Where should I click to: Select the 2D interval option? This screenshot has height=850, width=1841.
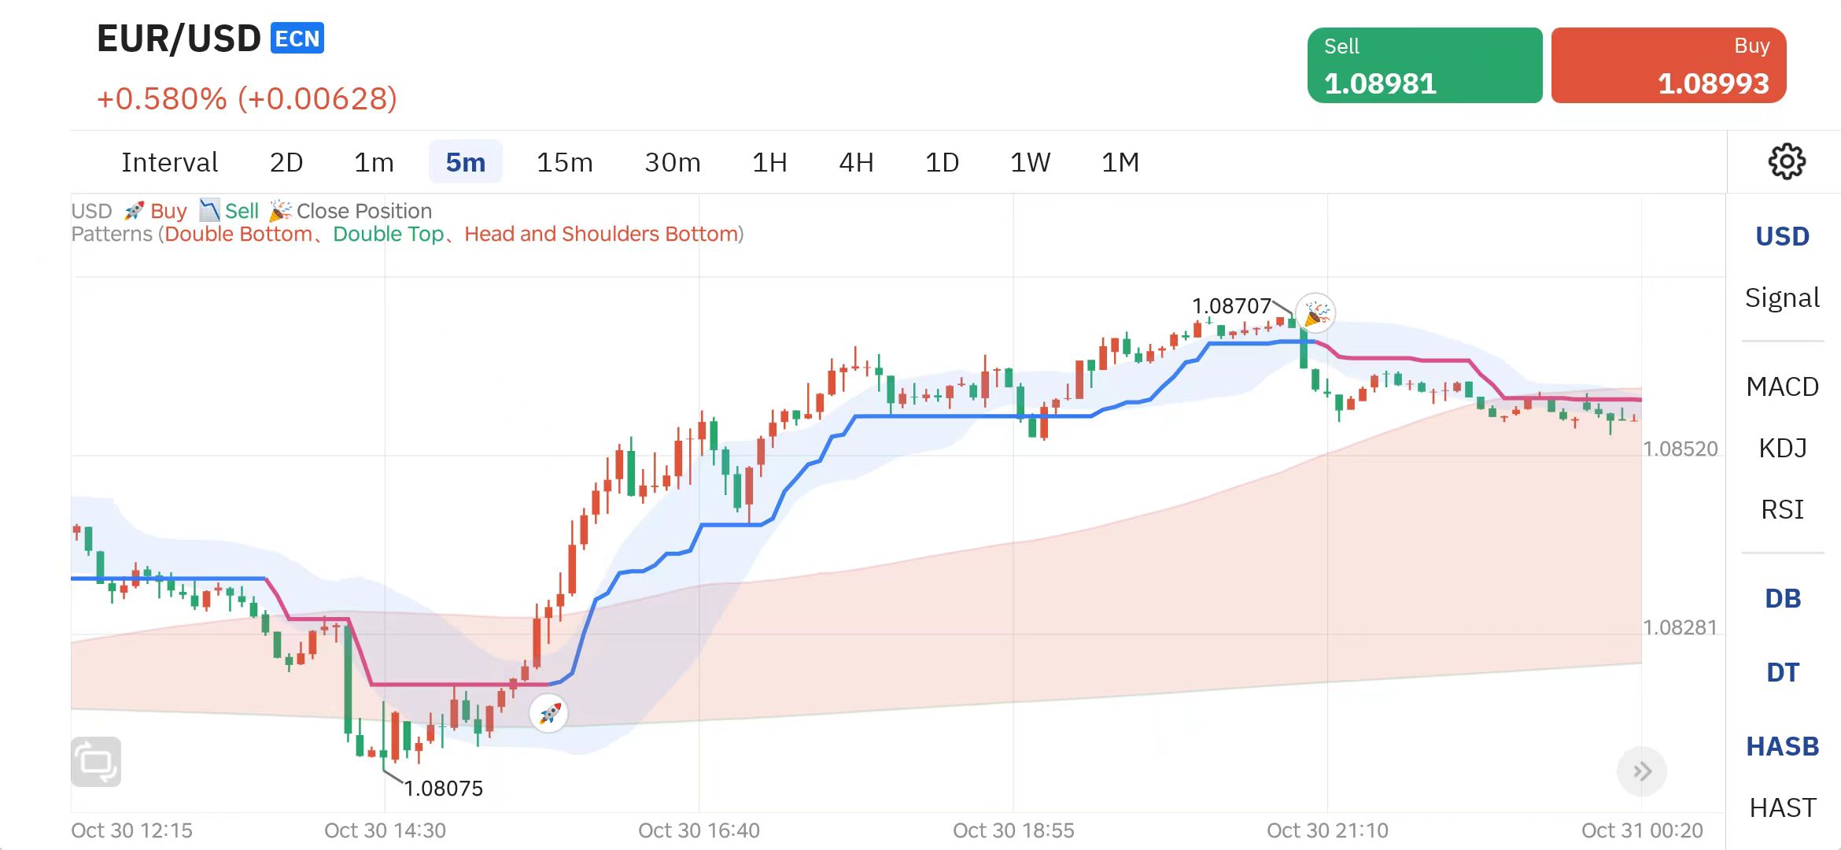coord(286,162)
